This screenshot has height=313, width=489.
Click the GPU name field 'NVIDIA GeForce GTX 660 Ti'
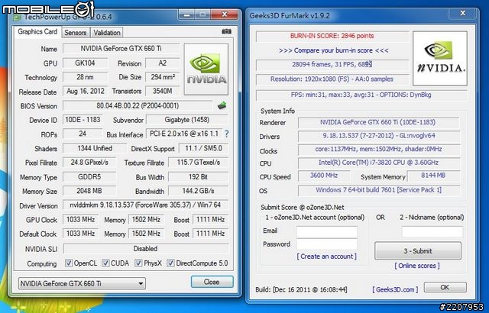click(121, 49)
